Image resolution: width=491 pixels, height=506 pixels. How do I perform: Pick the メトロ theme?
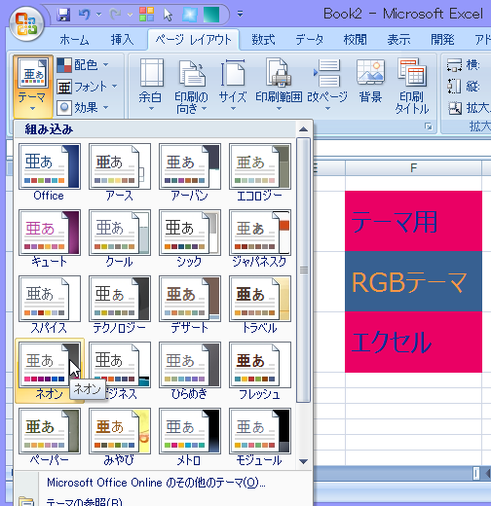click(x=190, y=437)
